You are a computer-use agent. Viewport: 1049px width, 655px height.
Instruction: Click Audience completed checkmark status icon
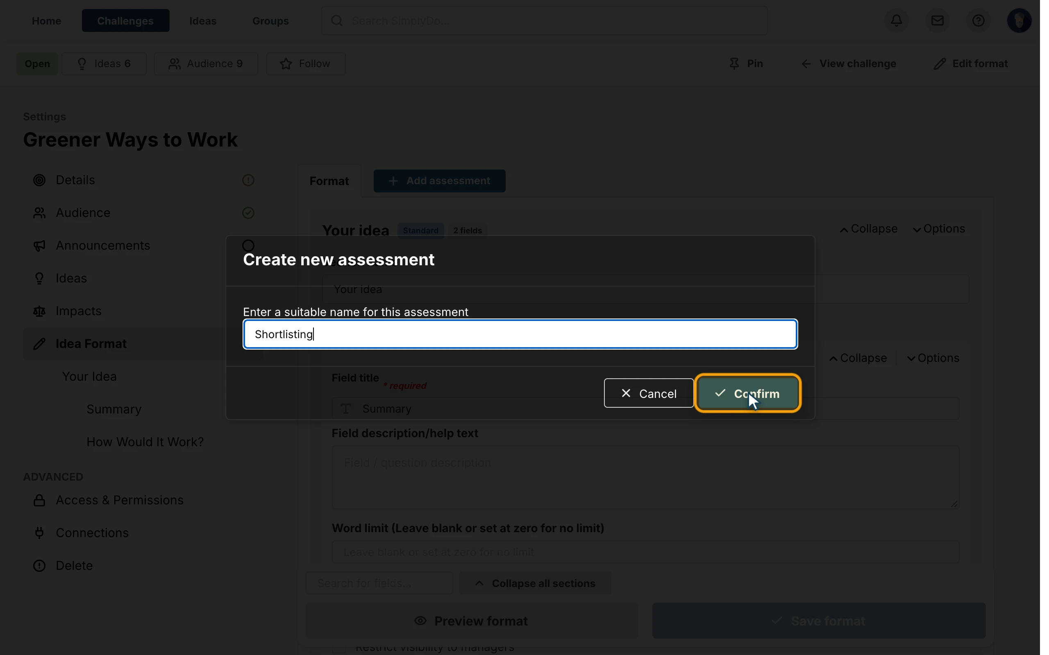(x=248, y=213)
